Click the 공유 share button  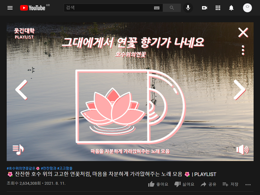pyautogui.click(x=208, y=184)
